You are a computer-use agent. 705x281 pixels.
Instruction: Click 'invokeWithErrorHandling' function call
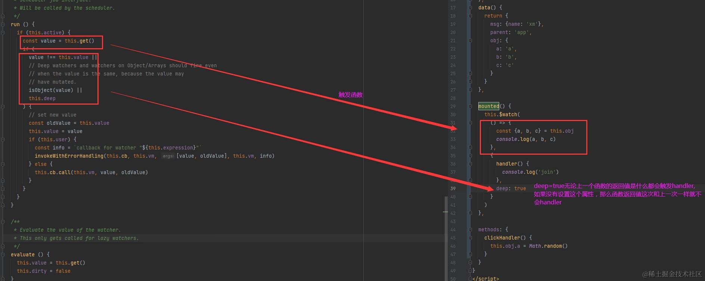(69, 156)
